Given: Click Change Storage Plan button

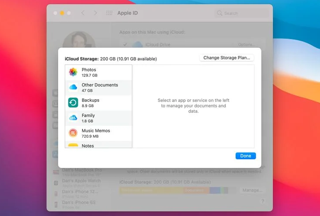Looking at the screenshot, I should (x=227, y=58).
